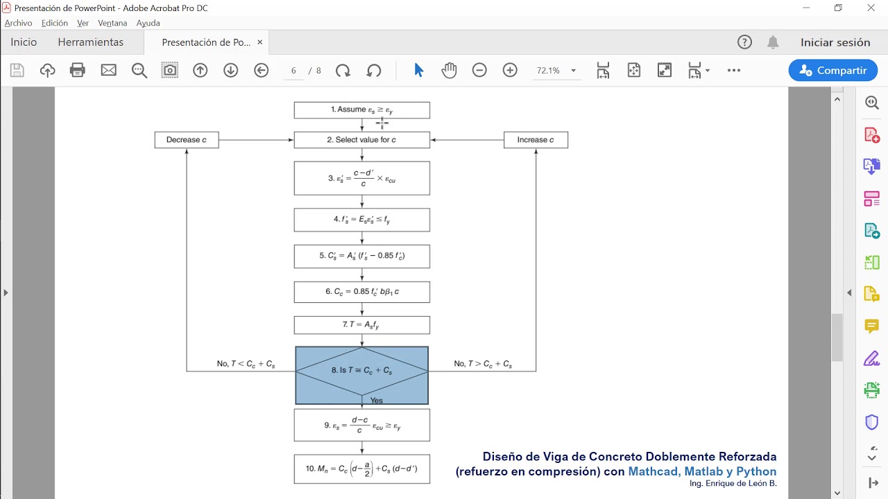This screenshot has height=499, width=888.
Task: Open yellow Export PDF tool in sidebar
Action: (872, 295)
